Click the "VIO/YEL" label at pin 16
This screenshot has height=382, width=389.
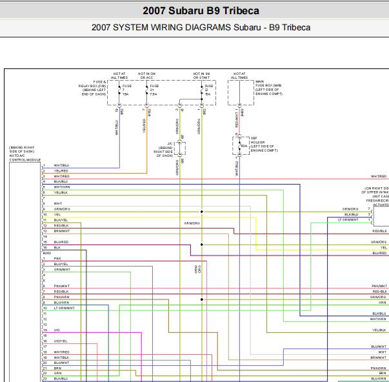point(61,341)
